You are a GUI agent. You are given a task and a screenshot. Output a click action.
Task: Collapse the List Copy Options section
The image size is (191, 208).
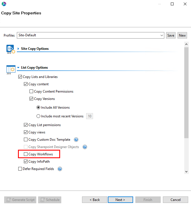[18, 68]
